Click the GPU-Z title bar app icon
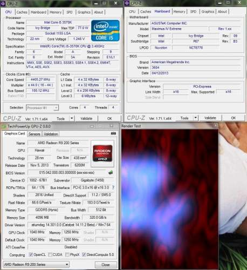The image size is (247, 270). coord(4,126)
